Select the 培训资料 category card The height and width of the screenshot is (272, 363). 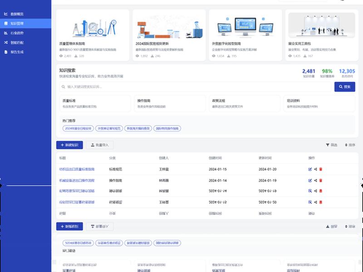319,103
